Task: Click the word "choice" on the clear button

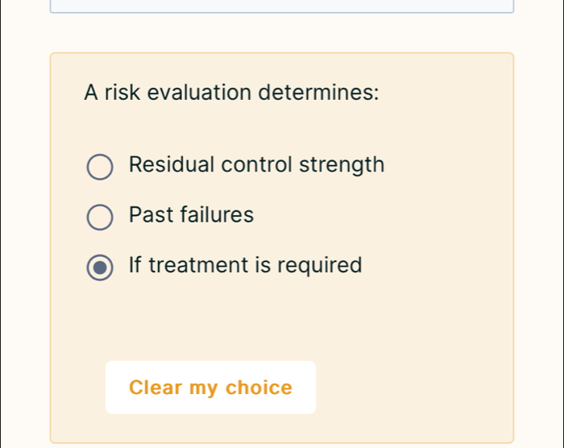Action: 259,388
